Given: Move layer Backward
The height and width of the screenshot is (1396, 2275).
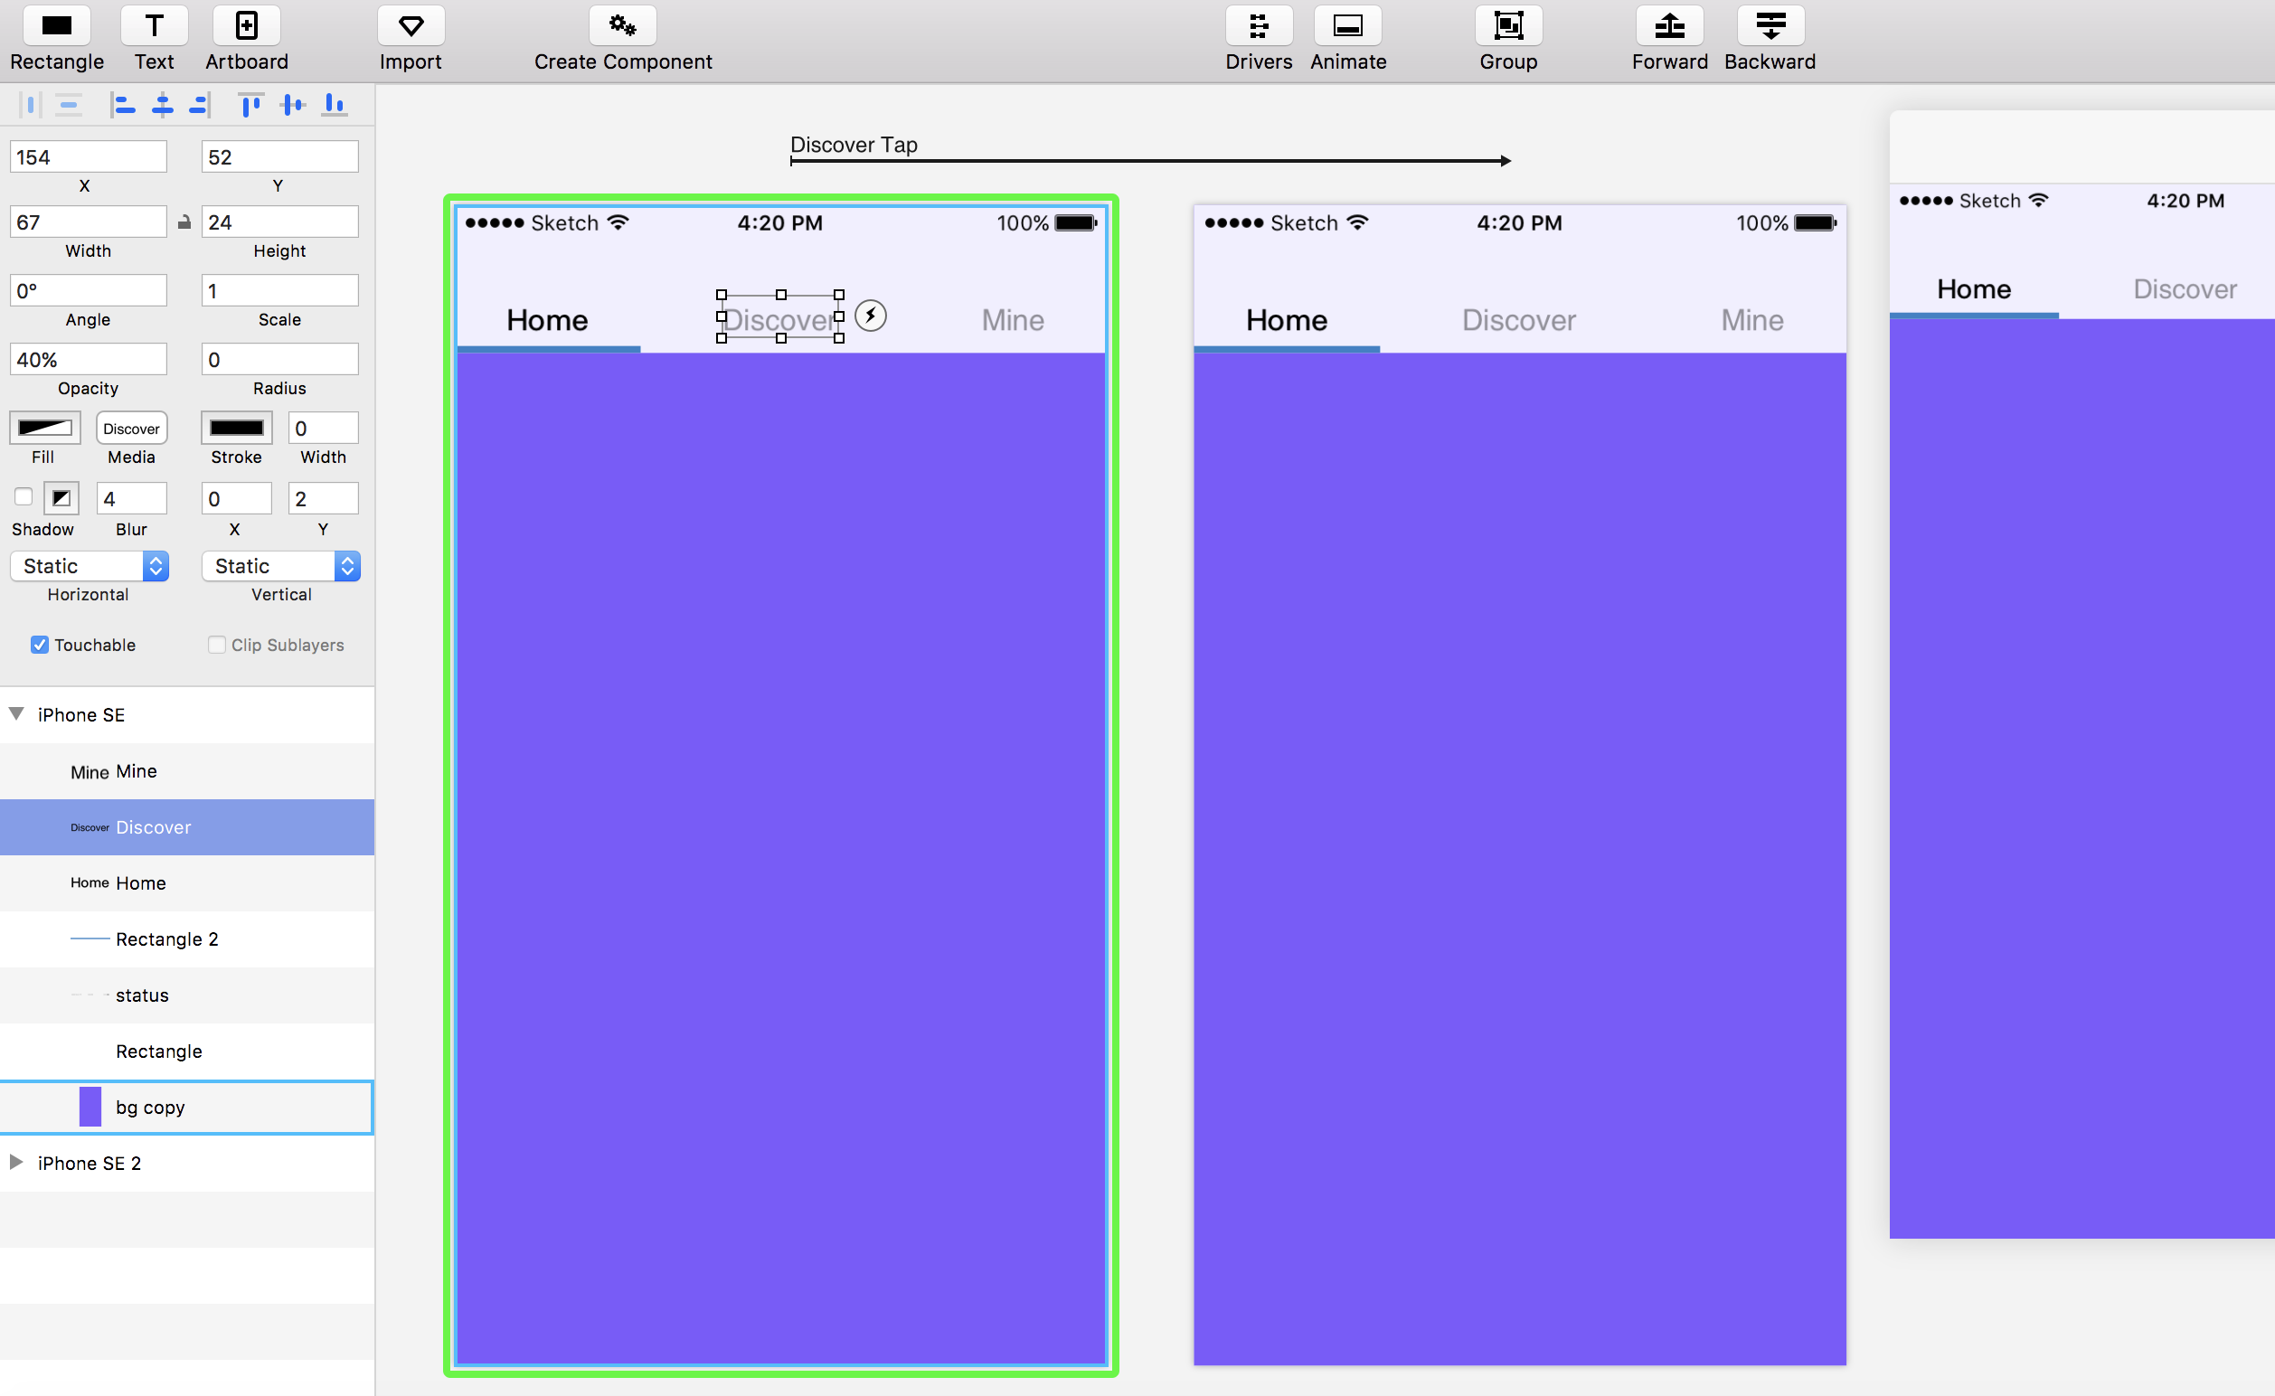Looking at the screenshot, I should (1770, 26).
